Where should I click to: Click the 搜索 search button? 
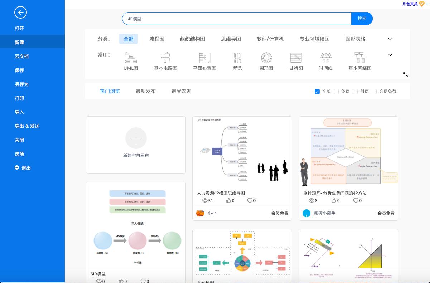[x=362, y=18]
